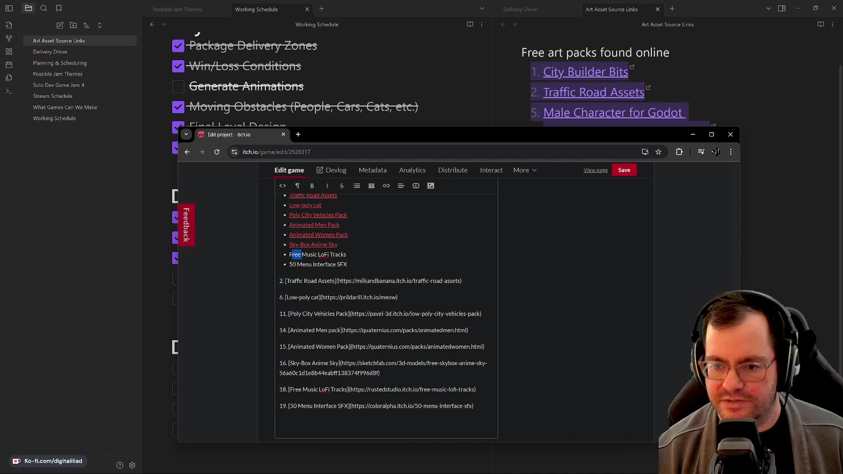Reload the itch.io browser page
The width and height of the screenshot is (843, 474).
(x=217, y=152)
